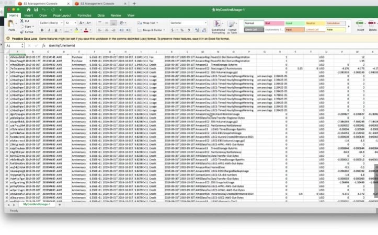Redo the last action
The height and width of the screenshot is (235, 378).
click(x=53, y=9)
